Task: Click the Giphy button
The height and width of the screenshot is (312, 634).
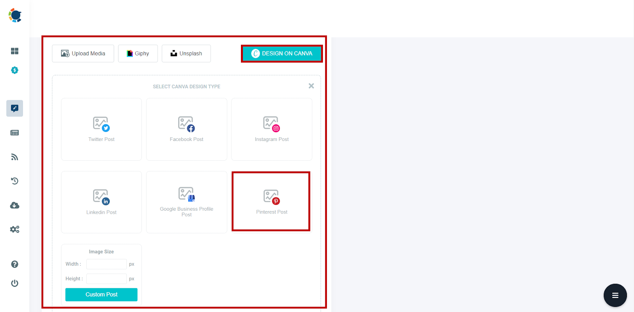Action: [138, 53]
